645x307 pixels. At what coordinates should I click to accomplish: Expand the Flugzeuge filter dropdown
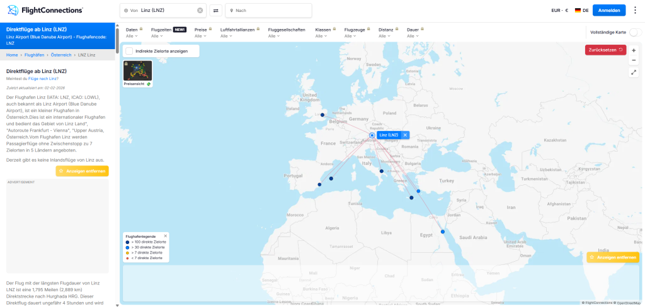pos(357,33)
